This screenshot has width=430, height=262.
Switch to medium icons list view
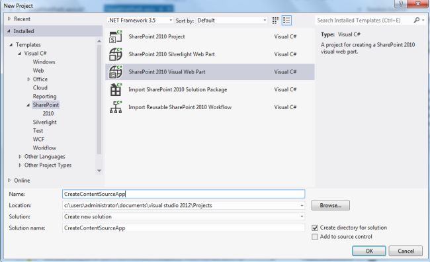click(x=286, y=21)
